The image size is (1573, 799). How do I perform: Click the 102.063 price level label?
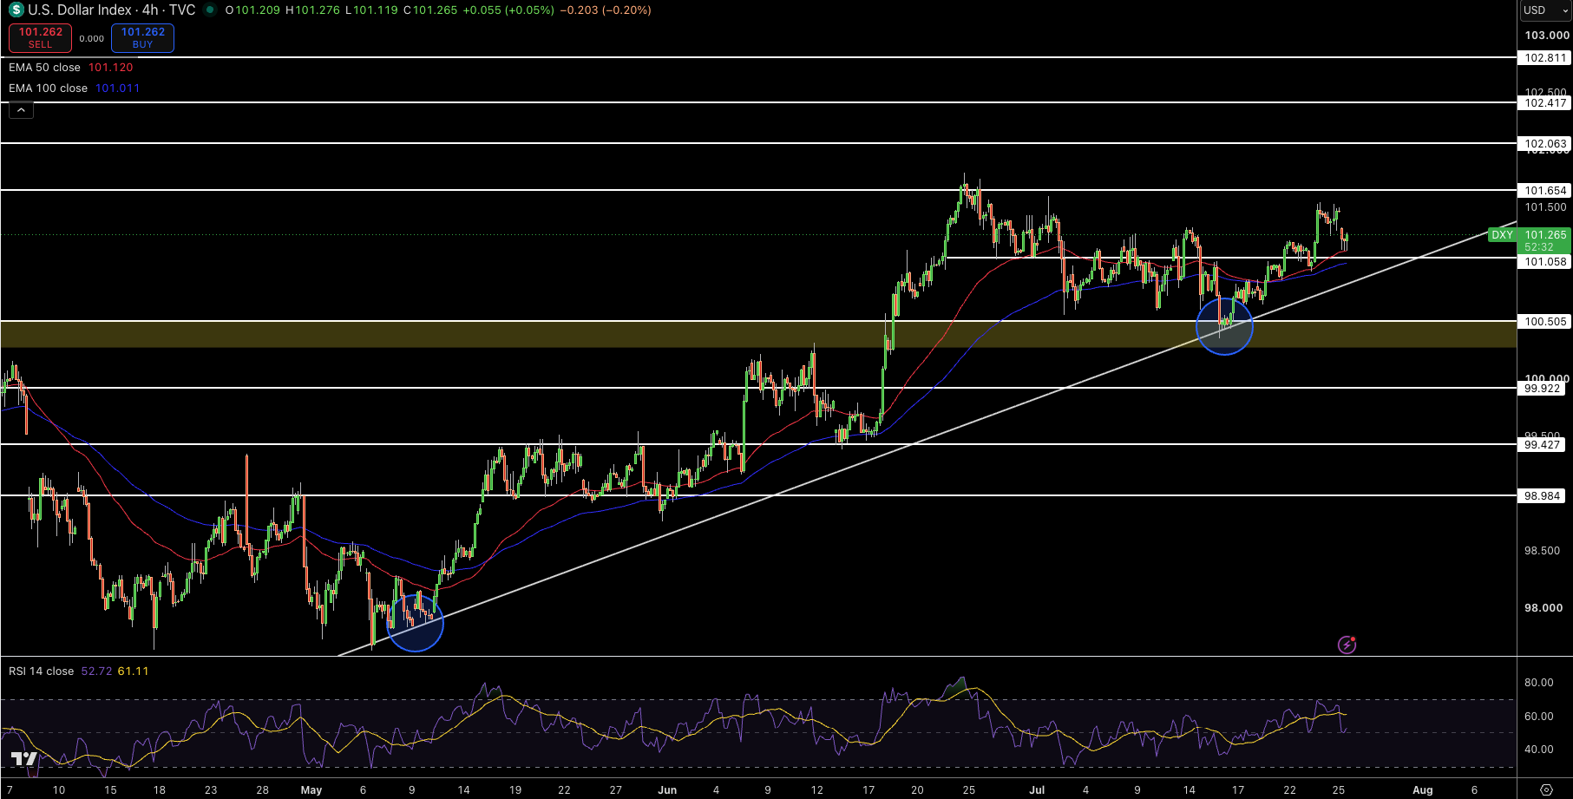(1545, 144)
